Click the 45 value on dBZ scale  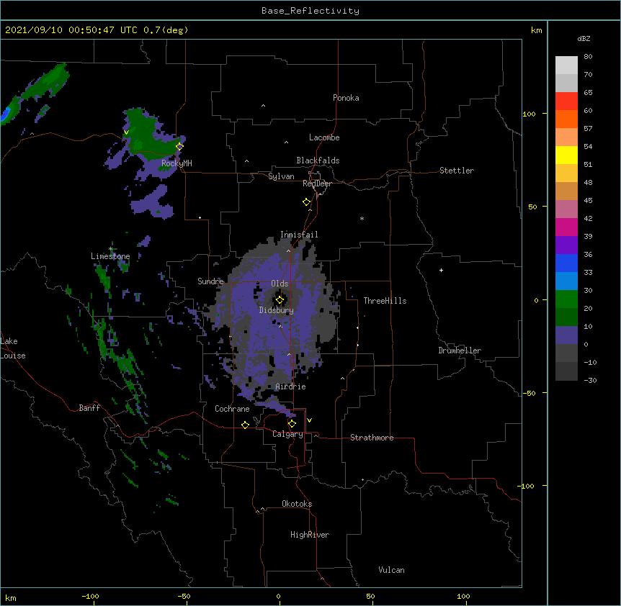click(x=588, y=201)
